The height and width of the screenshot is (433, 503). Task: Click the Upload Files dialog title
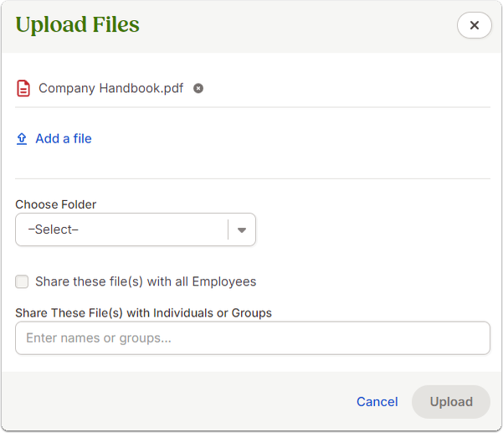coord(78,25)
